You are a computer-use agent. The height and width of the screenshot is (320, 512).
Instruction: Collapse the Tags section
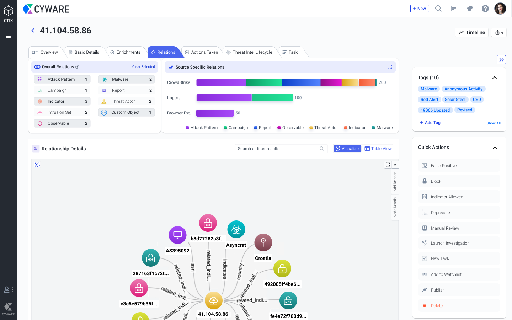tap(494, 78)
